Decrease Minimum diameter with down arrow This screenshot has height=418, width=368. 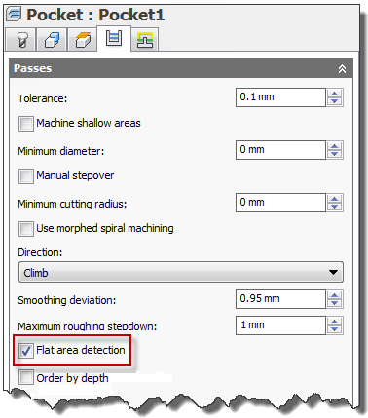click(x=335, y=154)
